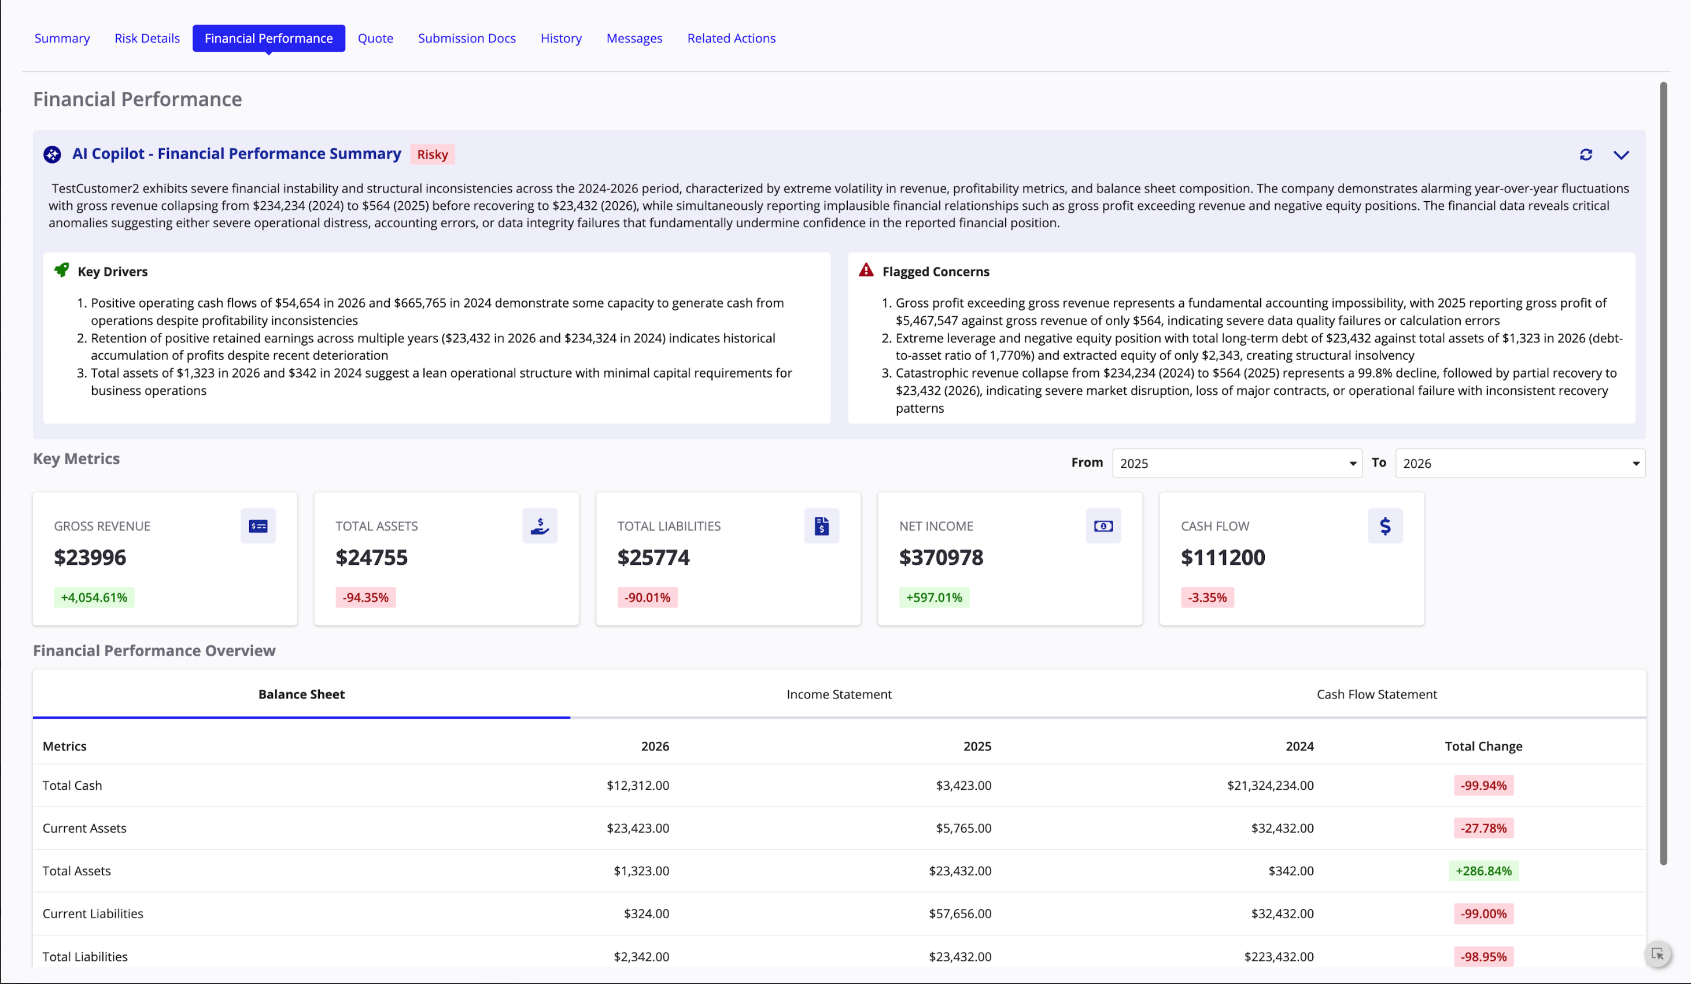Go to the Quote tab
The height and width of the screenshot is (984, 1691).
tap(376, 38)
